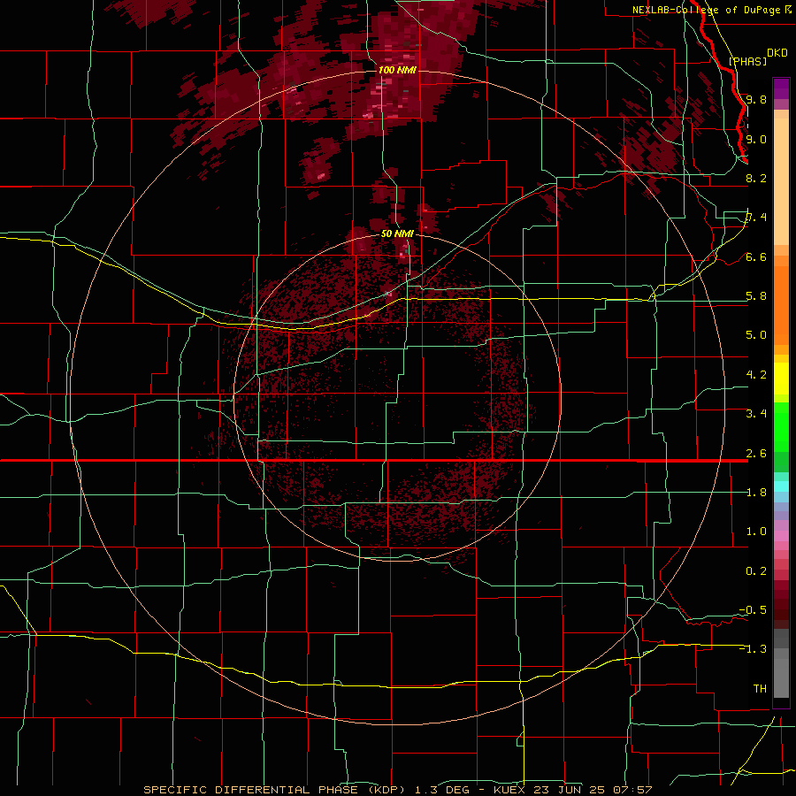The image size is (796, 796).
Task: Click the -1.3 scale value
Action: click(753, 649)
